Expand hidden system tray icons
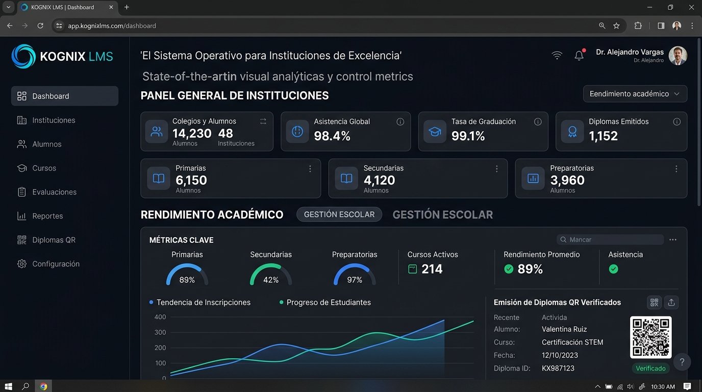Screen dimensions: 702x392 pos(598,386)
